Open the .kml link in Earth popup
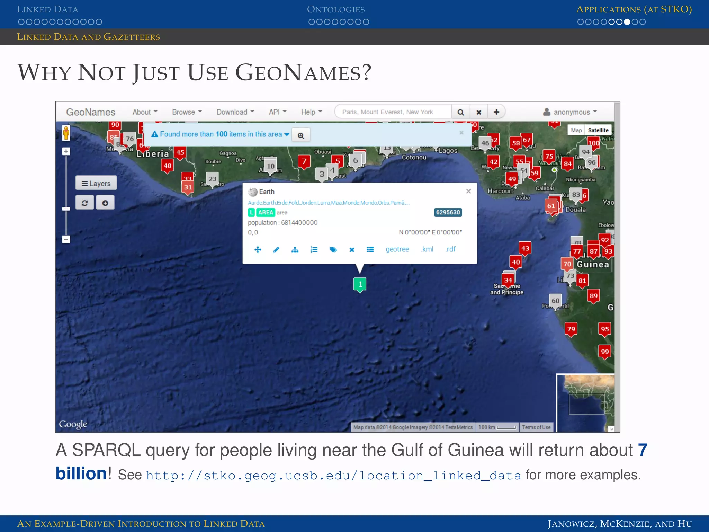Screen dimensions: 709x532 [x=427, y=249]
